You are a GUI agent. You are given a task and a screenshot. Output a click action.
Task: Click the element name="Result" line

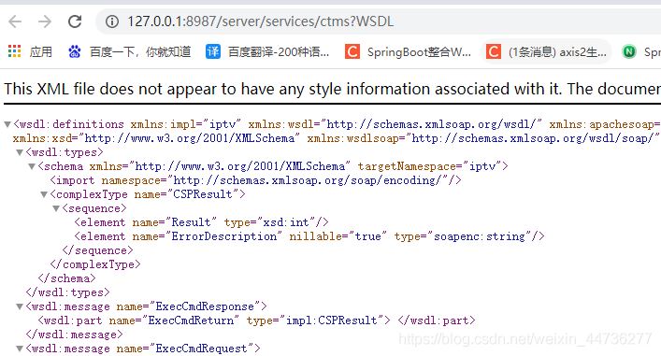tap(201, 222)
